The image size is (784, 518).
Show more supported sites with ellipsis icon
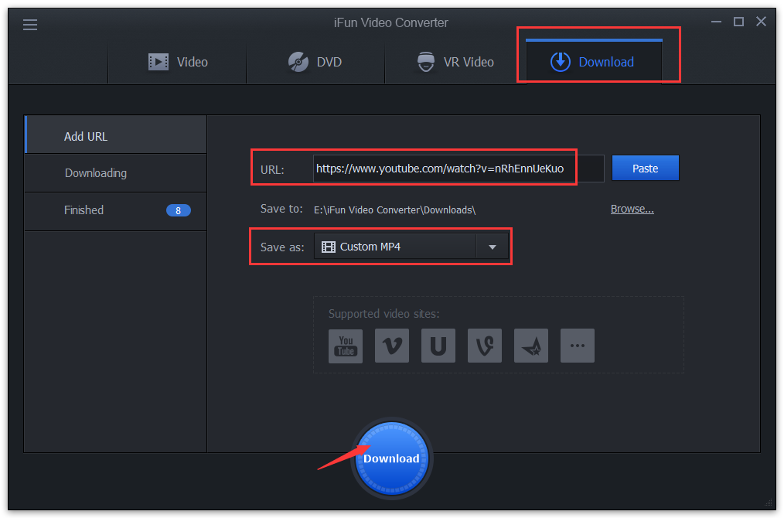578,346
